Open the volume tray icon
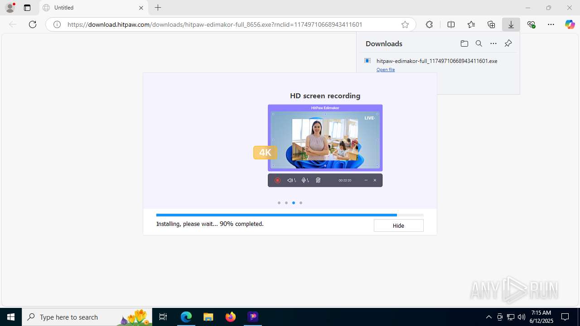This screenshot has height=326, width=580. click(x=522, y=317)
